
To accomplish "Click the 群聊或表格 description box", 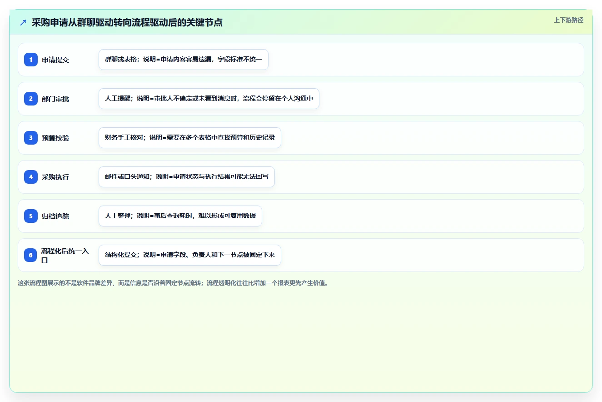I will click(x=184, y=60).
